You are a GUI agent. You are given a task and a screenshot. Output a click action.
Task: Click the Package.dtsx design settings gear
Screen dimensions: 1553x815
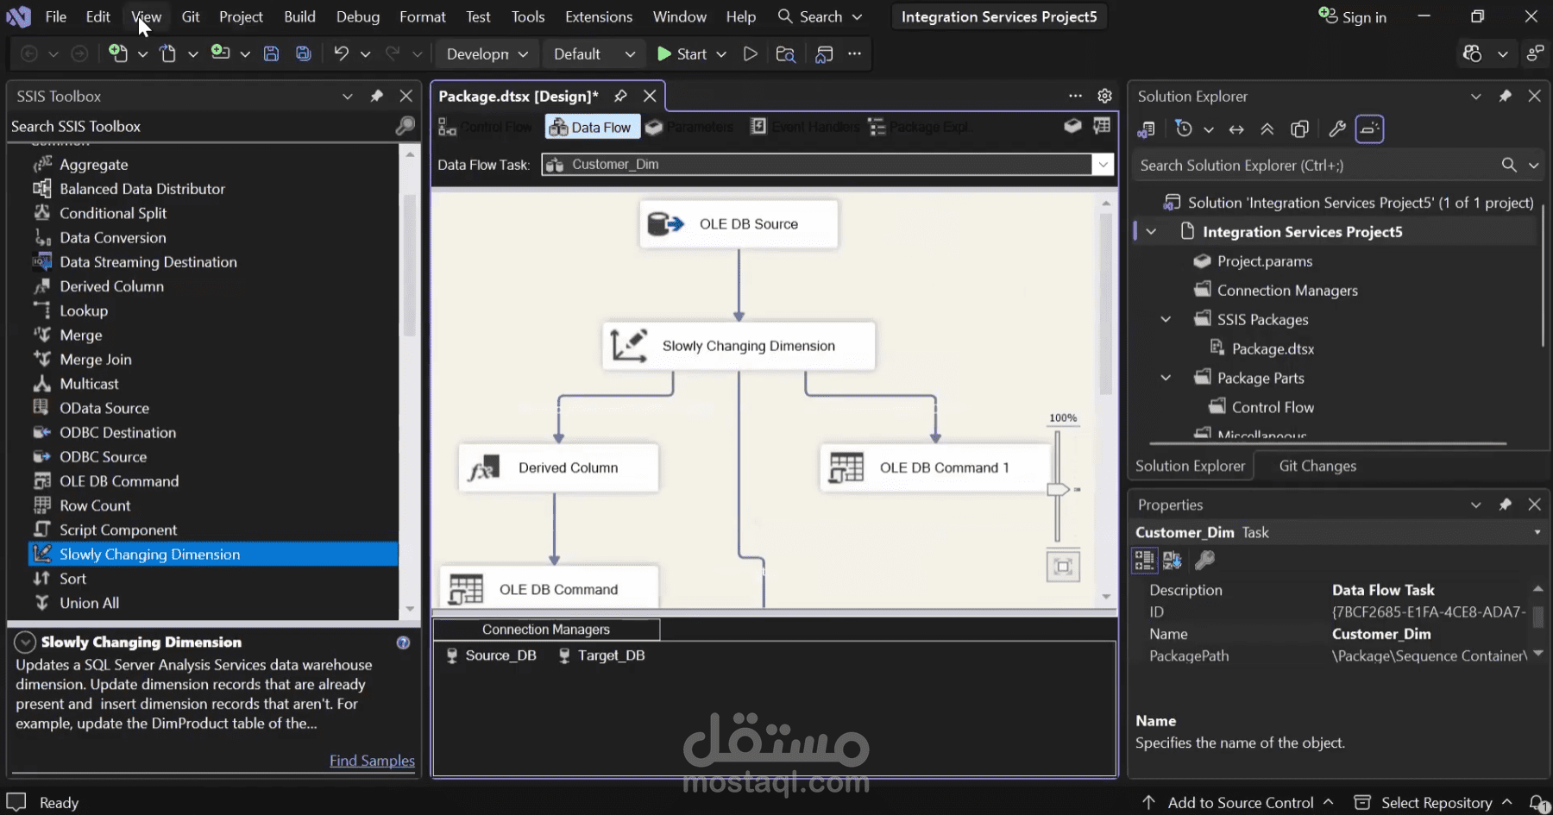click(1104, 96)
